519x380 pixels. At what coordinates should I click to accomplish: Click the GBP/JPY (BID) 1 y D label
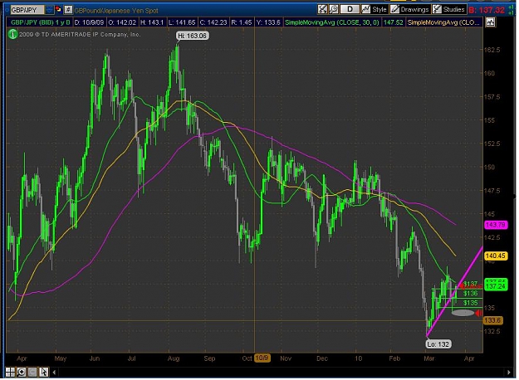point(41,22)
